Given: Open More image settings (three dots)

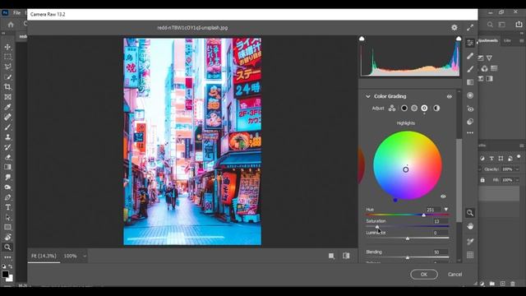Looking at the screenshot, I should 470,133.
